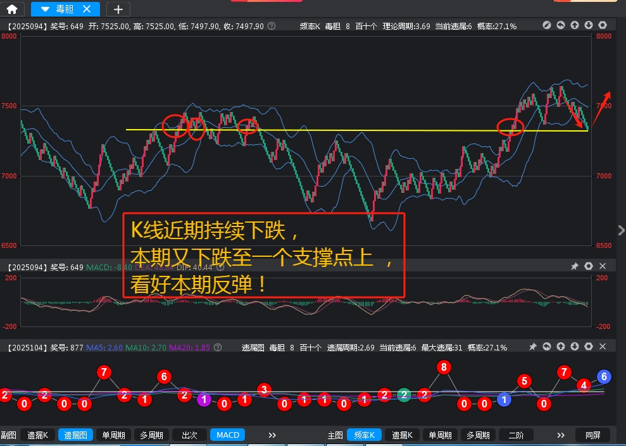Select 遗漏K in the 副图 toolbar

[37, 435]
